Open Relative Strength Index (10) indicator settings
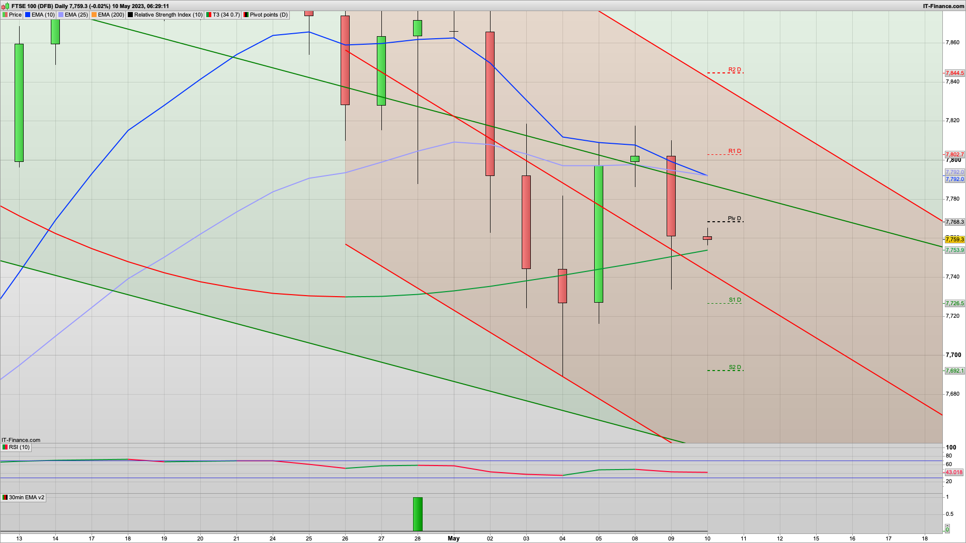The width and height of the screenshot is (966, 543). click(x=168, y=15)
